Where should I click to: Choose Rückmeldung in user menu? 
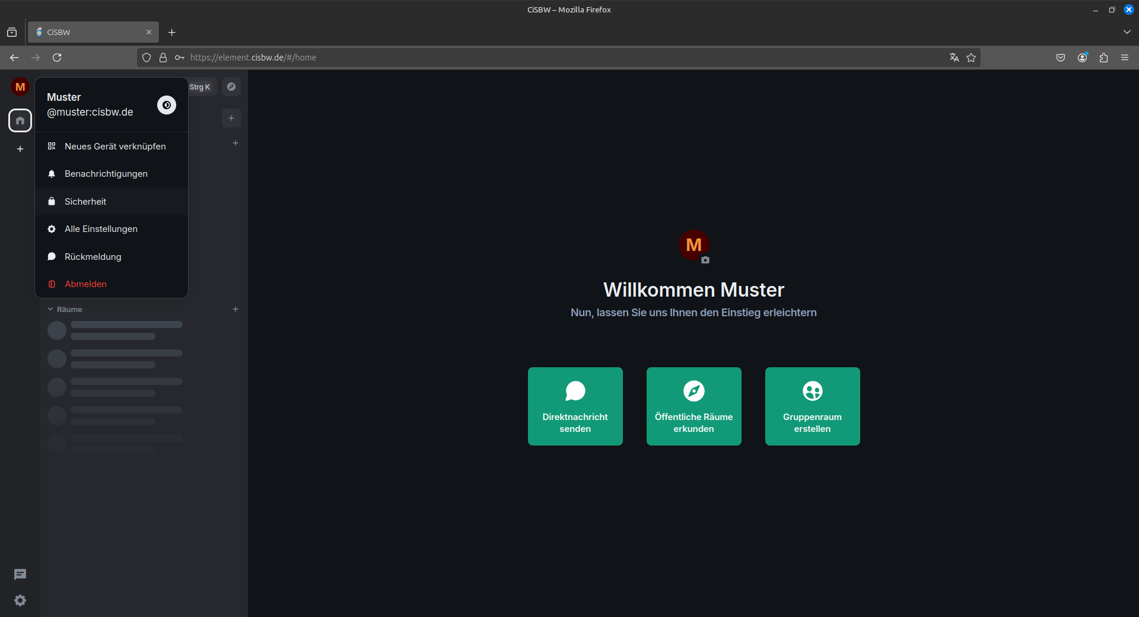[93, 257]
